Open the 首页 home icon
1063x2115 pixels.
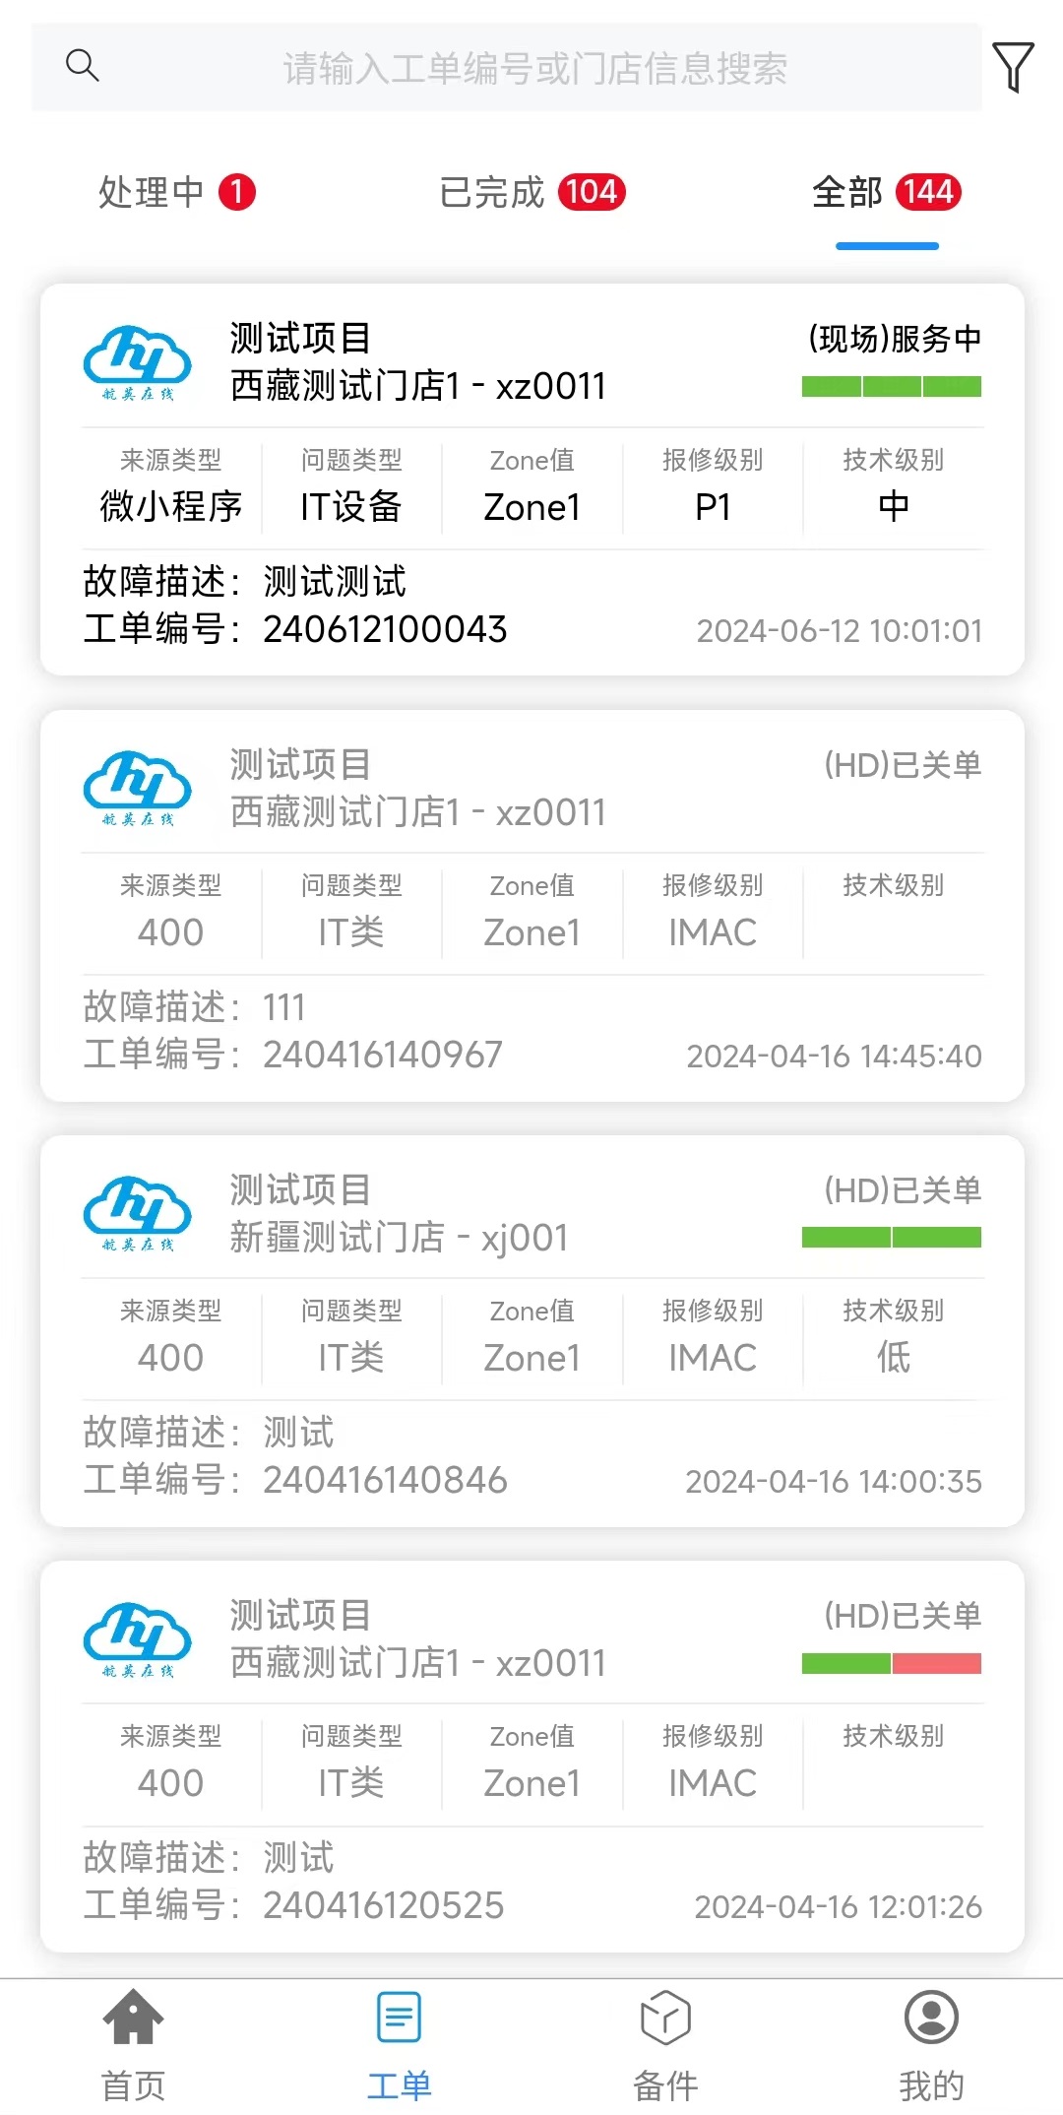click(133, 2018)
